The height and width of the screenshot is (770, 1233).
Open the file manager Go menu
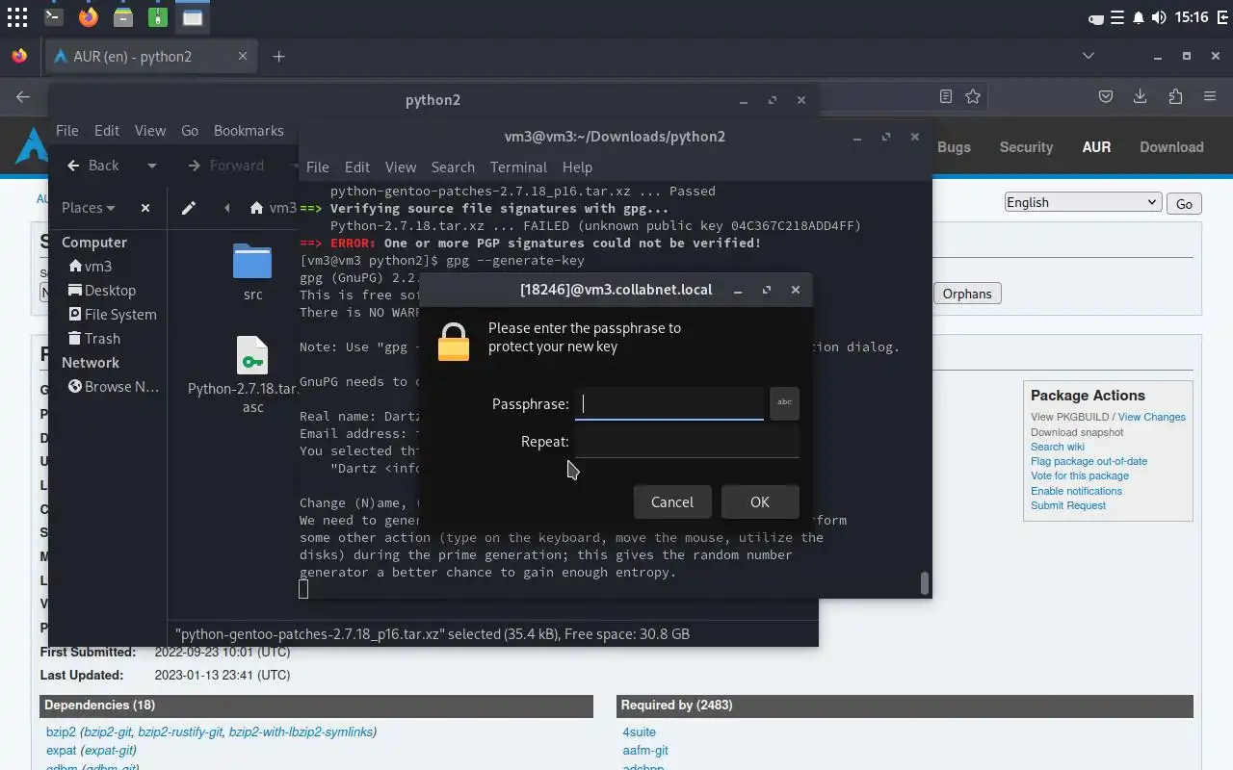coord(190,130)
